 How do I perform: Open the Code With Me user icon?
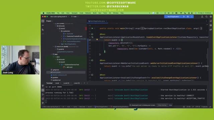pos(202,17)
